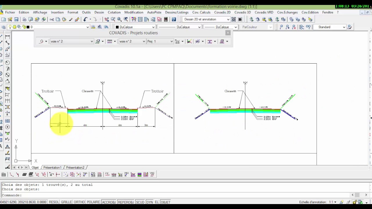Switch to the Présentation2 tab

(x=75, y=167)
